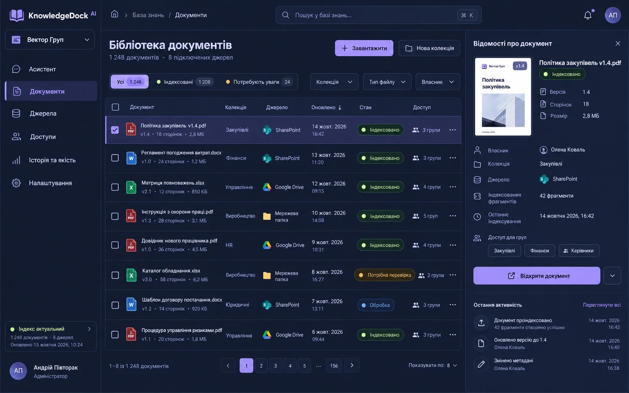Expand the Вектор Груп workspace selector
The height and width of the screenshot is (393, 629).
[x=50, y=40]
